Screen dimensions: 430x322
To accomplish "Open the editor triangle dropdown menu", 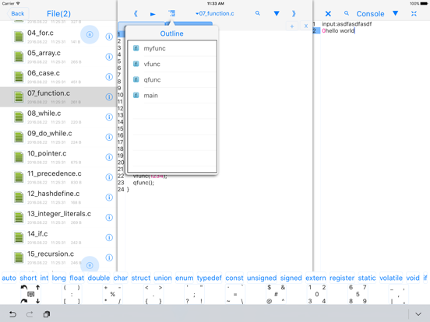I will coord(277,13).
